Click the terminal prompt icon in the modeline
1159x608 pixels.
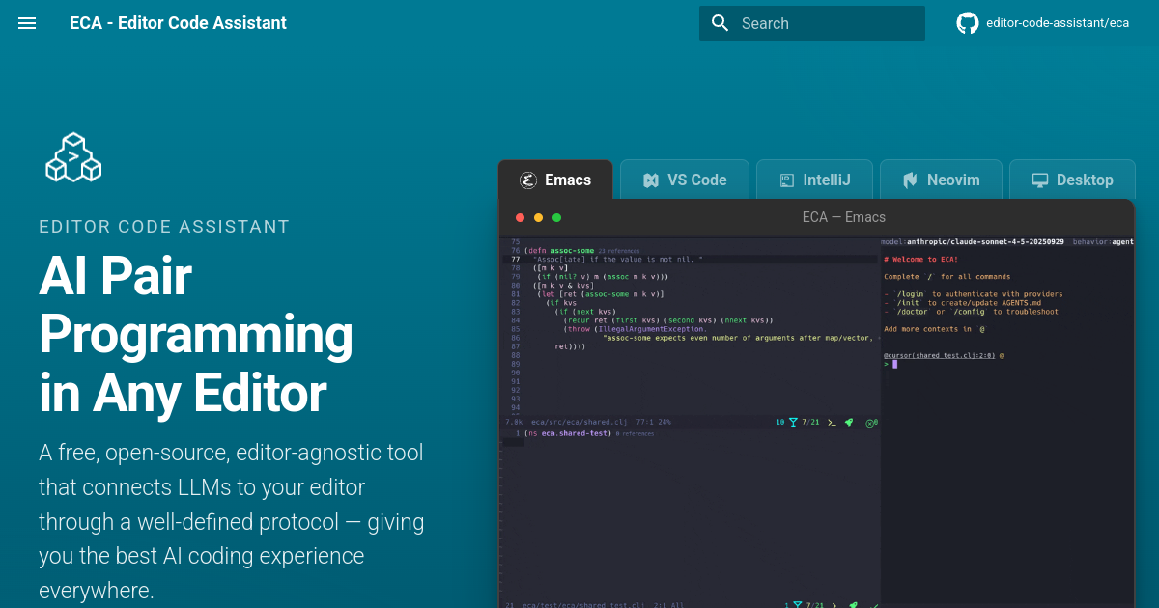(x=832, y=422)
